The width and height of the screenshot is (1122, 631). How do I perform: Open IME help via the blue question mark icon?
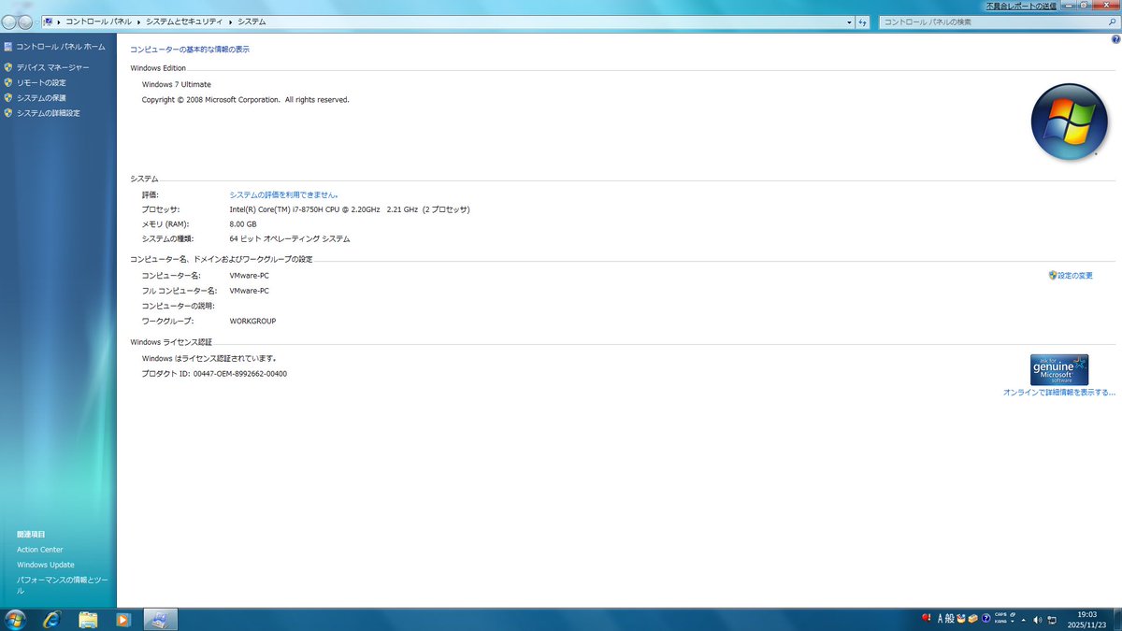tap(985, 619)
